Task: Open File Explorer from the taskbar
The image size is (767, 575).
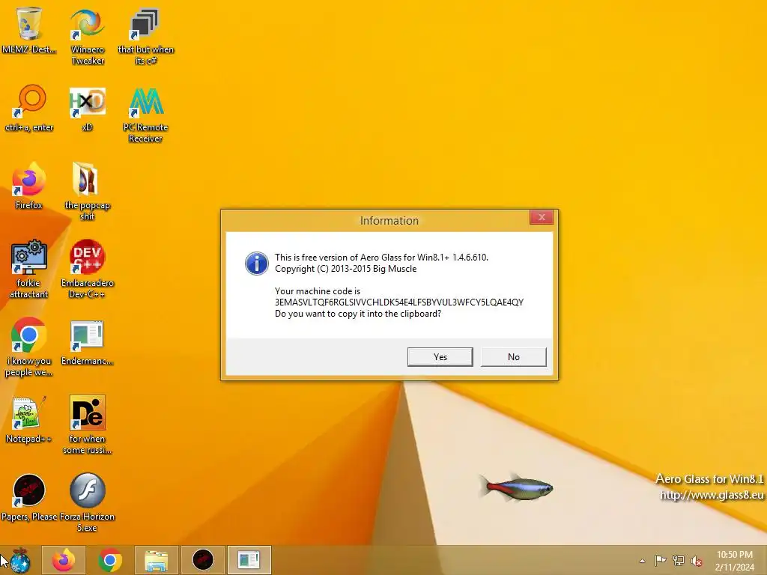Action: tap(156, 560)
